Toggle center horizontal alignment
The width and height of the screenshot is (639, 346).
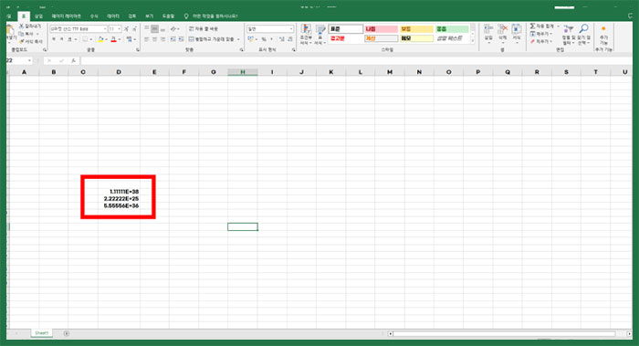155,39
